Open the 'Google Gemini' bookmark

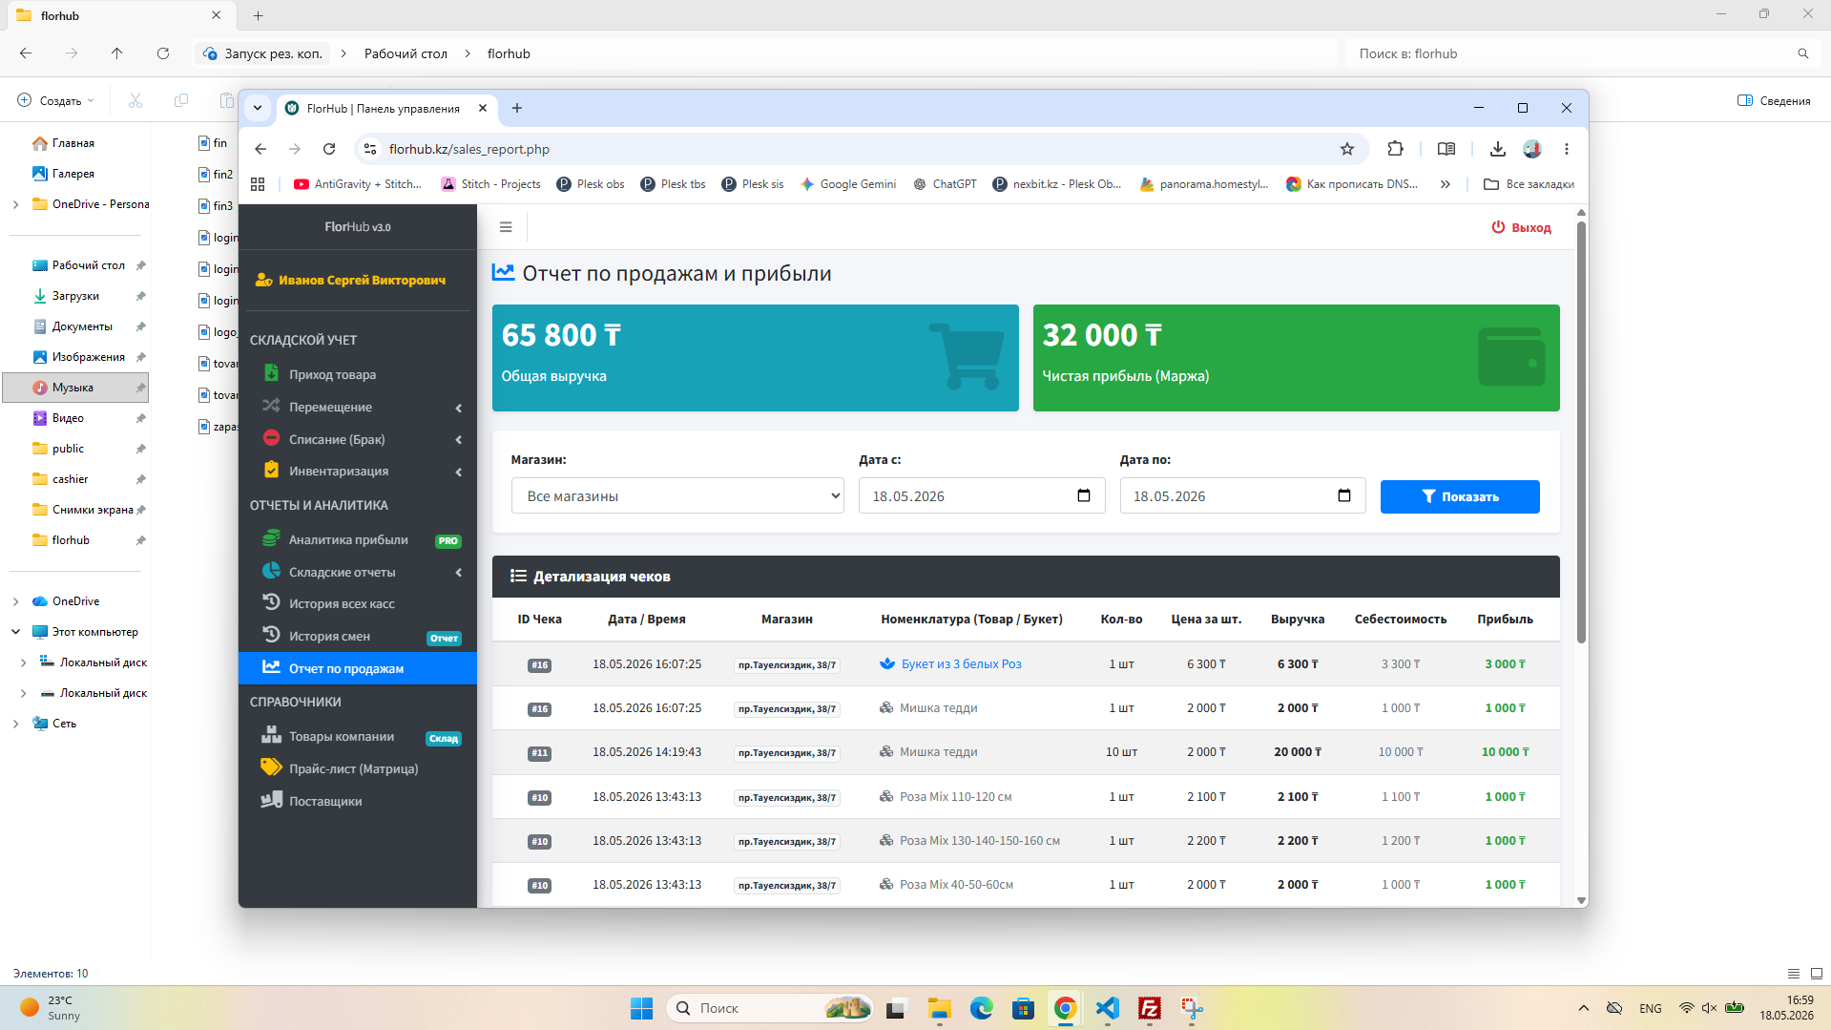coord(848,184)
